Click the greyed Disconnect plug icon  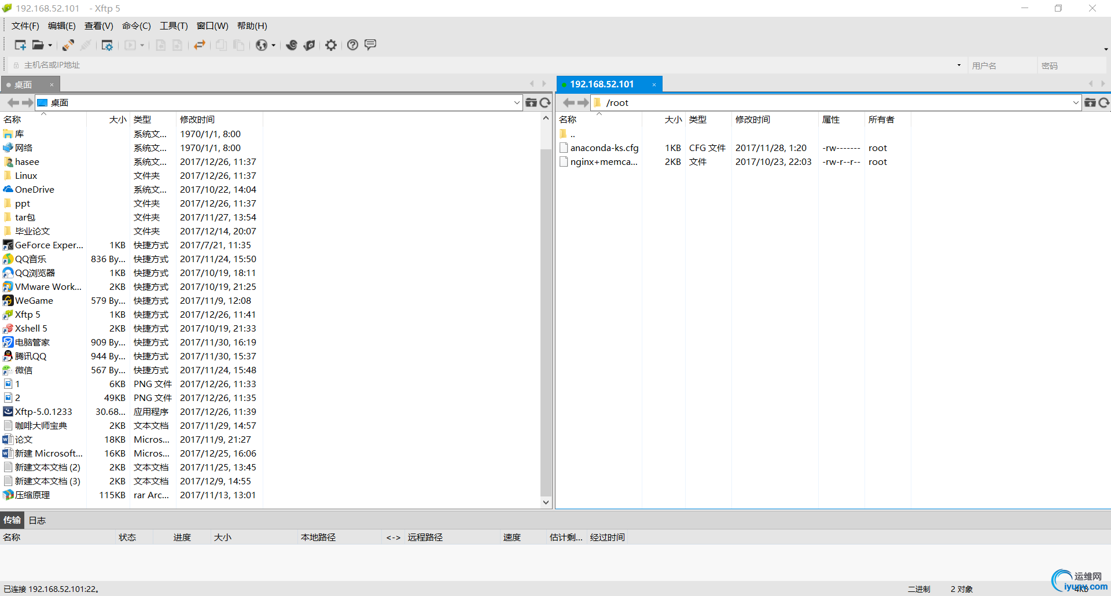[x=86, y=45]
